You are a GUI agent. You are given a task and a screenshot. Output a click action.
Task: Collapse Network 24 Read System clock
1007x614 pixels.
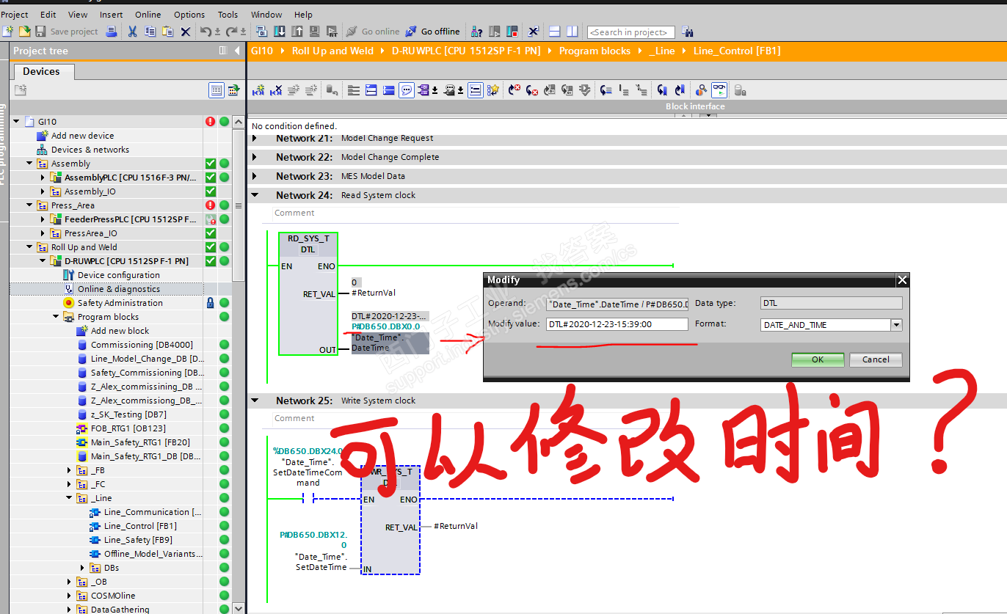(255, 195)
